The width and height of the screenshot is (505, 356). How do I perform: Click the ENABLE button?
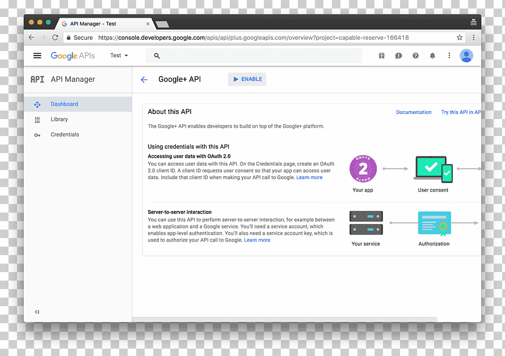247,79
